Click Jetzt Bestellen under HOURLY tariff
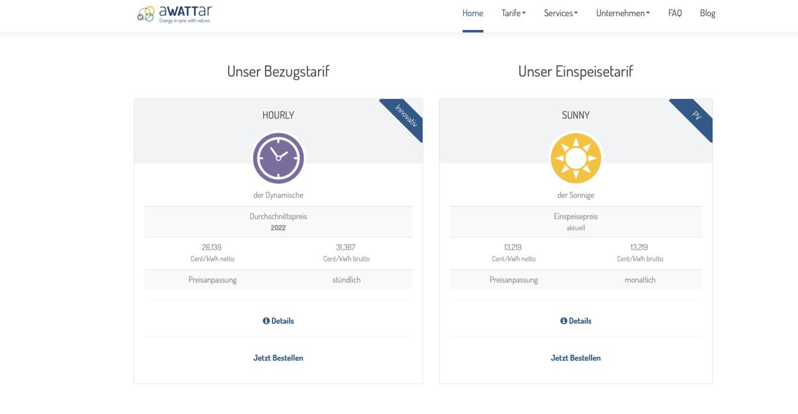This screenshot has width=798, height=414. 278,358
